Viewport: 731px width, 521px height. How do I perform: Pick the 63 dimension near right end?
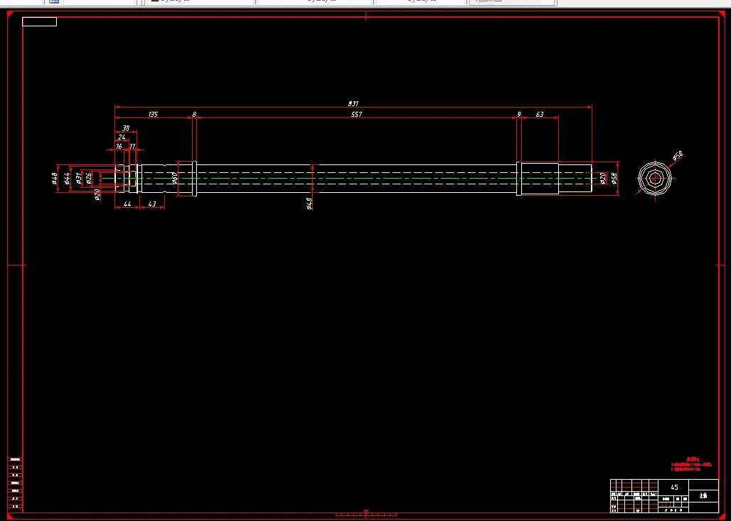[x=540, y=115]
